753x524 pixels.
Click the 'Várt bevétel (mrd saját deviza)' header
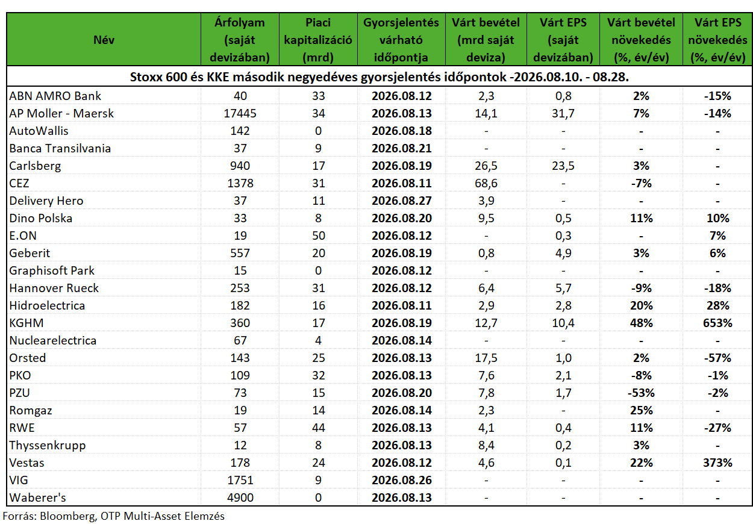[486, 40]
